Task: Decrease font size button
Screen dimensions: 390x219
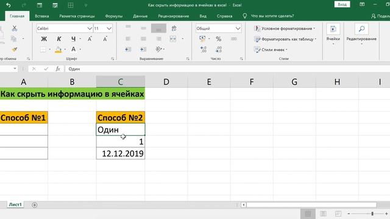Action: coord(105,39)
